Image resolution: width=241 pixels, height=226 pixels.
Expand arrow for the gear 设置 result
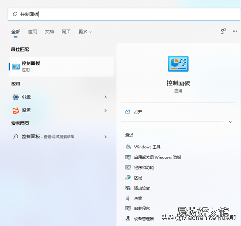(x=105, y=97)
